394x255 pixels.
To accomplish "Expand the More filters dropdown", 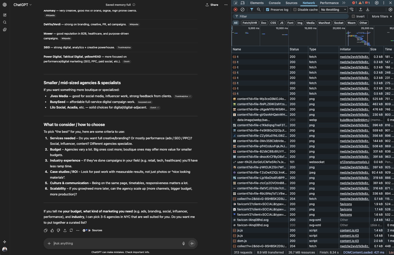I will 382,17.
